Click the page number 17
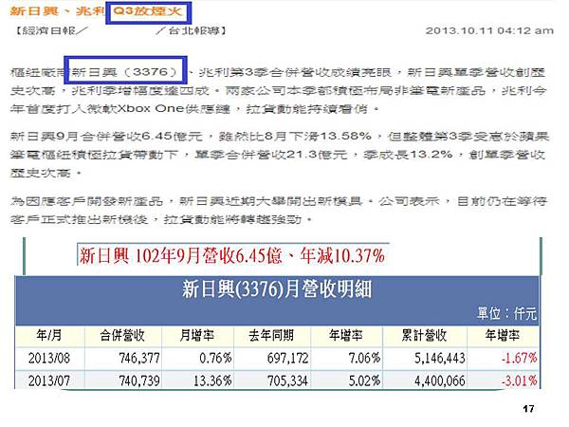 [528, 409]
